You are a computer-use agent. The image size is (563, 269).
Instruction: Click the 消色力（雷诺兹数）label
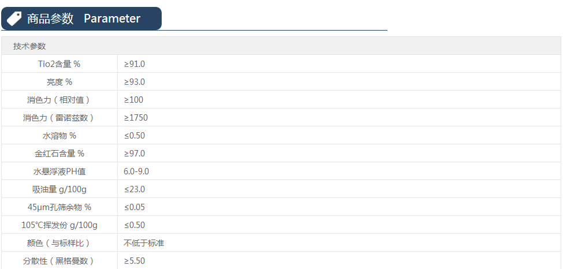tap(59, 118)
